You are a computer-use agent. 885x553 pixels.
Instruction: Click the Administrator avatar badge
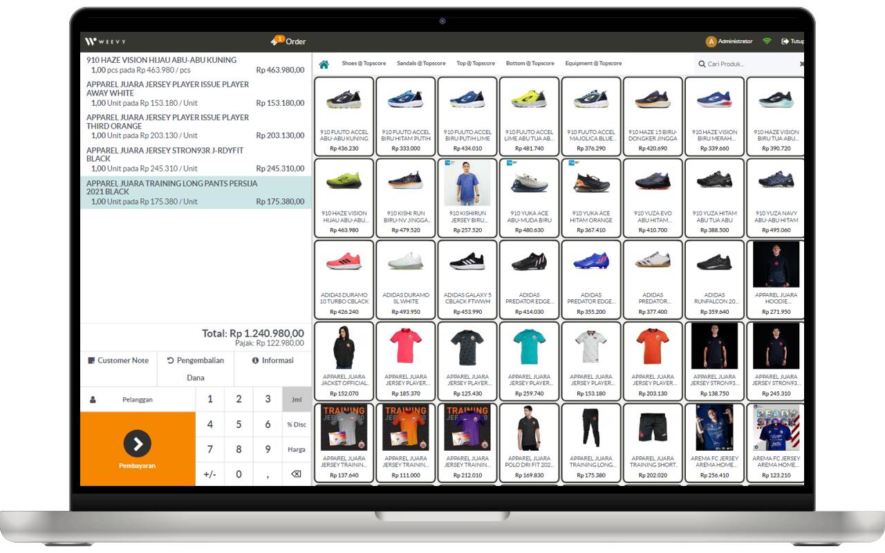[711, 41]
